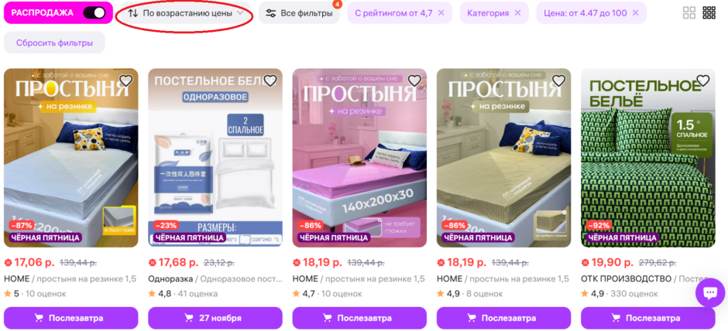Image resolution: width=728 pixels, height=331 pixels.
Task: Clear the Цена от 4.47 до 100 filter
Action: point(636,13)
